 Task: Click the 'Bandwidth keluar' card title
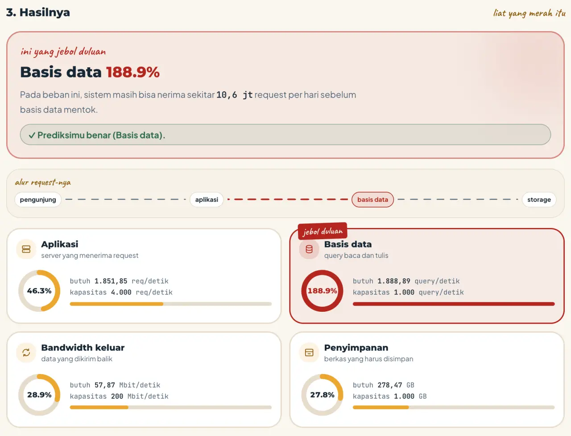[x=83, y=348]
